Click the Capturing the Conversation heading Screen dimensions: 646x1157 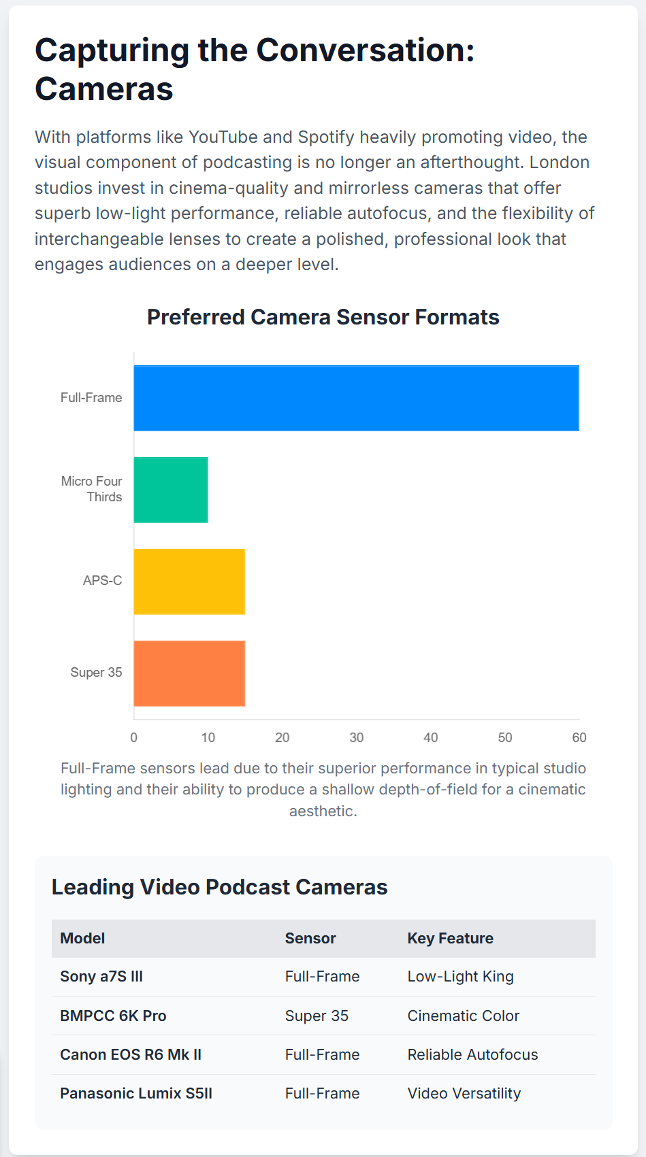point(255,69)
